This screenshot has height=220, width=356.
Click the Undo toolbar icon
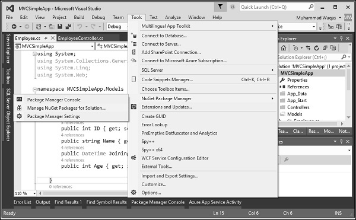(80, 27)
